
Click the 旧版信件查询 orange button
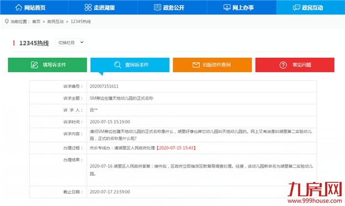click(x=213, y=65)
